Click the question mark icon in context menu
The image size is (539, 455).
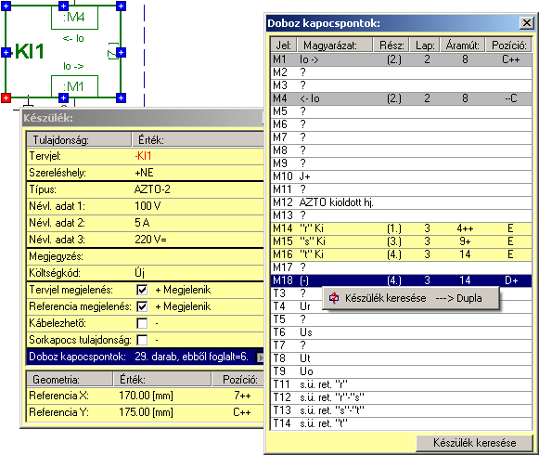pos(334,298)
